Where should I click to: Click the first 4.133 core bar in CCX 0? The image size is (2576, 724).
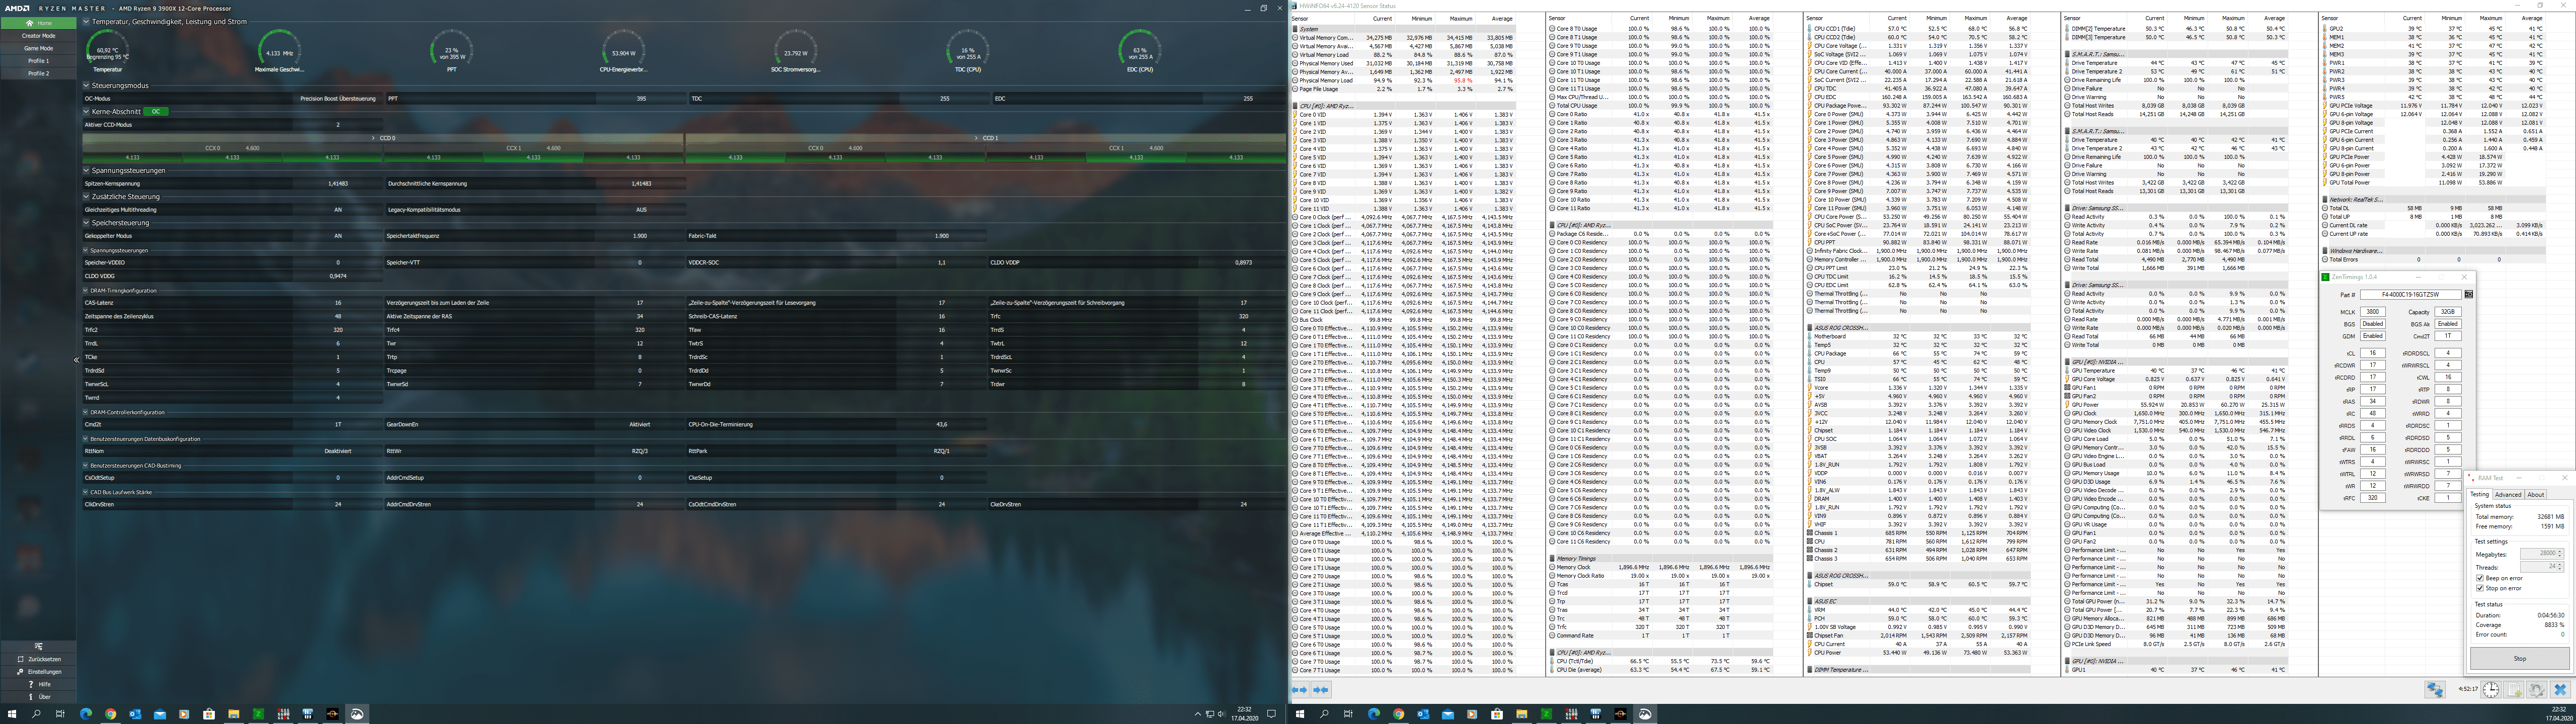coord(132,157)
